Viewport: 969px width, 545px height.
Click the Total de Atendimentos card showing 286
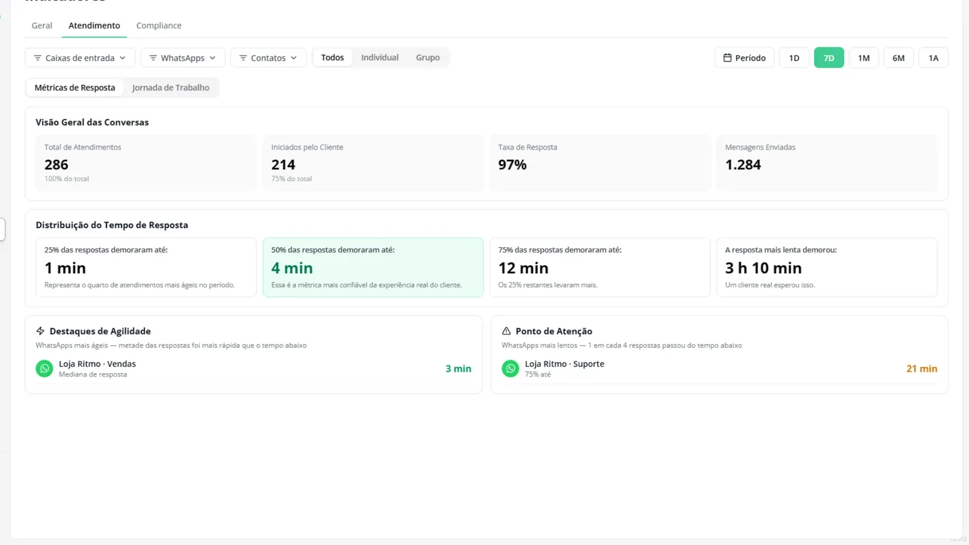[x=146, y=163]
